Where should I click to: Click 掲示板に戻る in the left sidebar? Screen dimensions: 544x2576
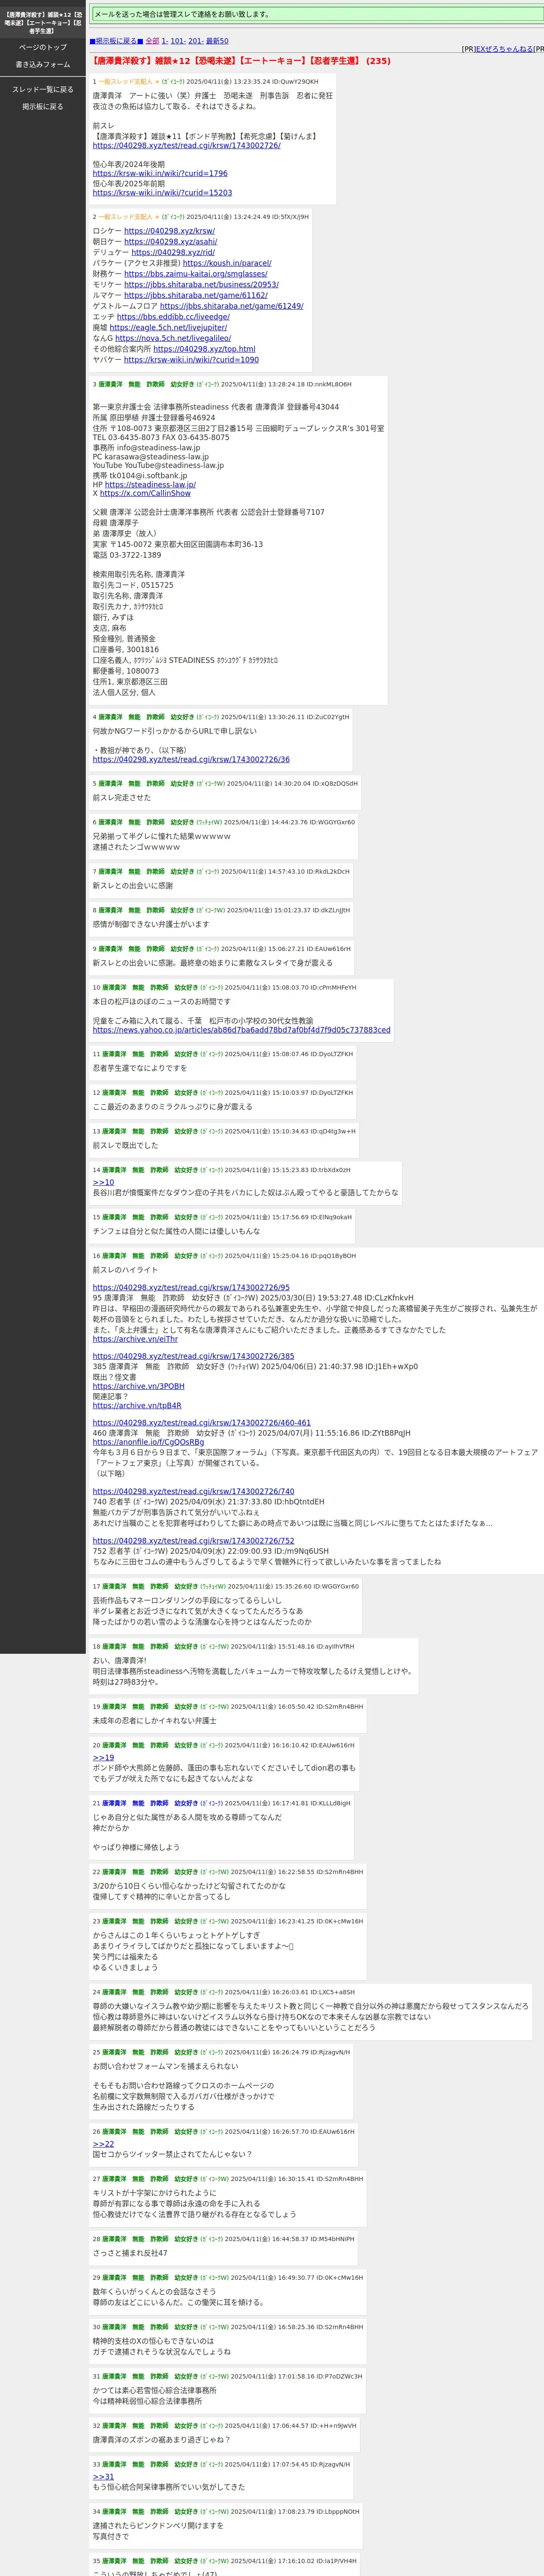(x=42, y=106)
